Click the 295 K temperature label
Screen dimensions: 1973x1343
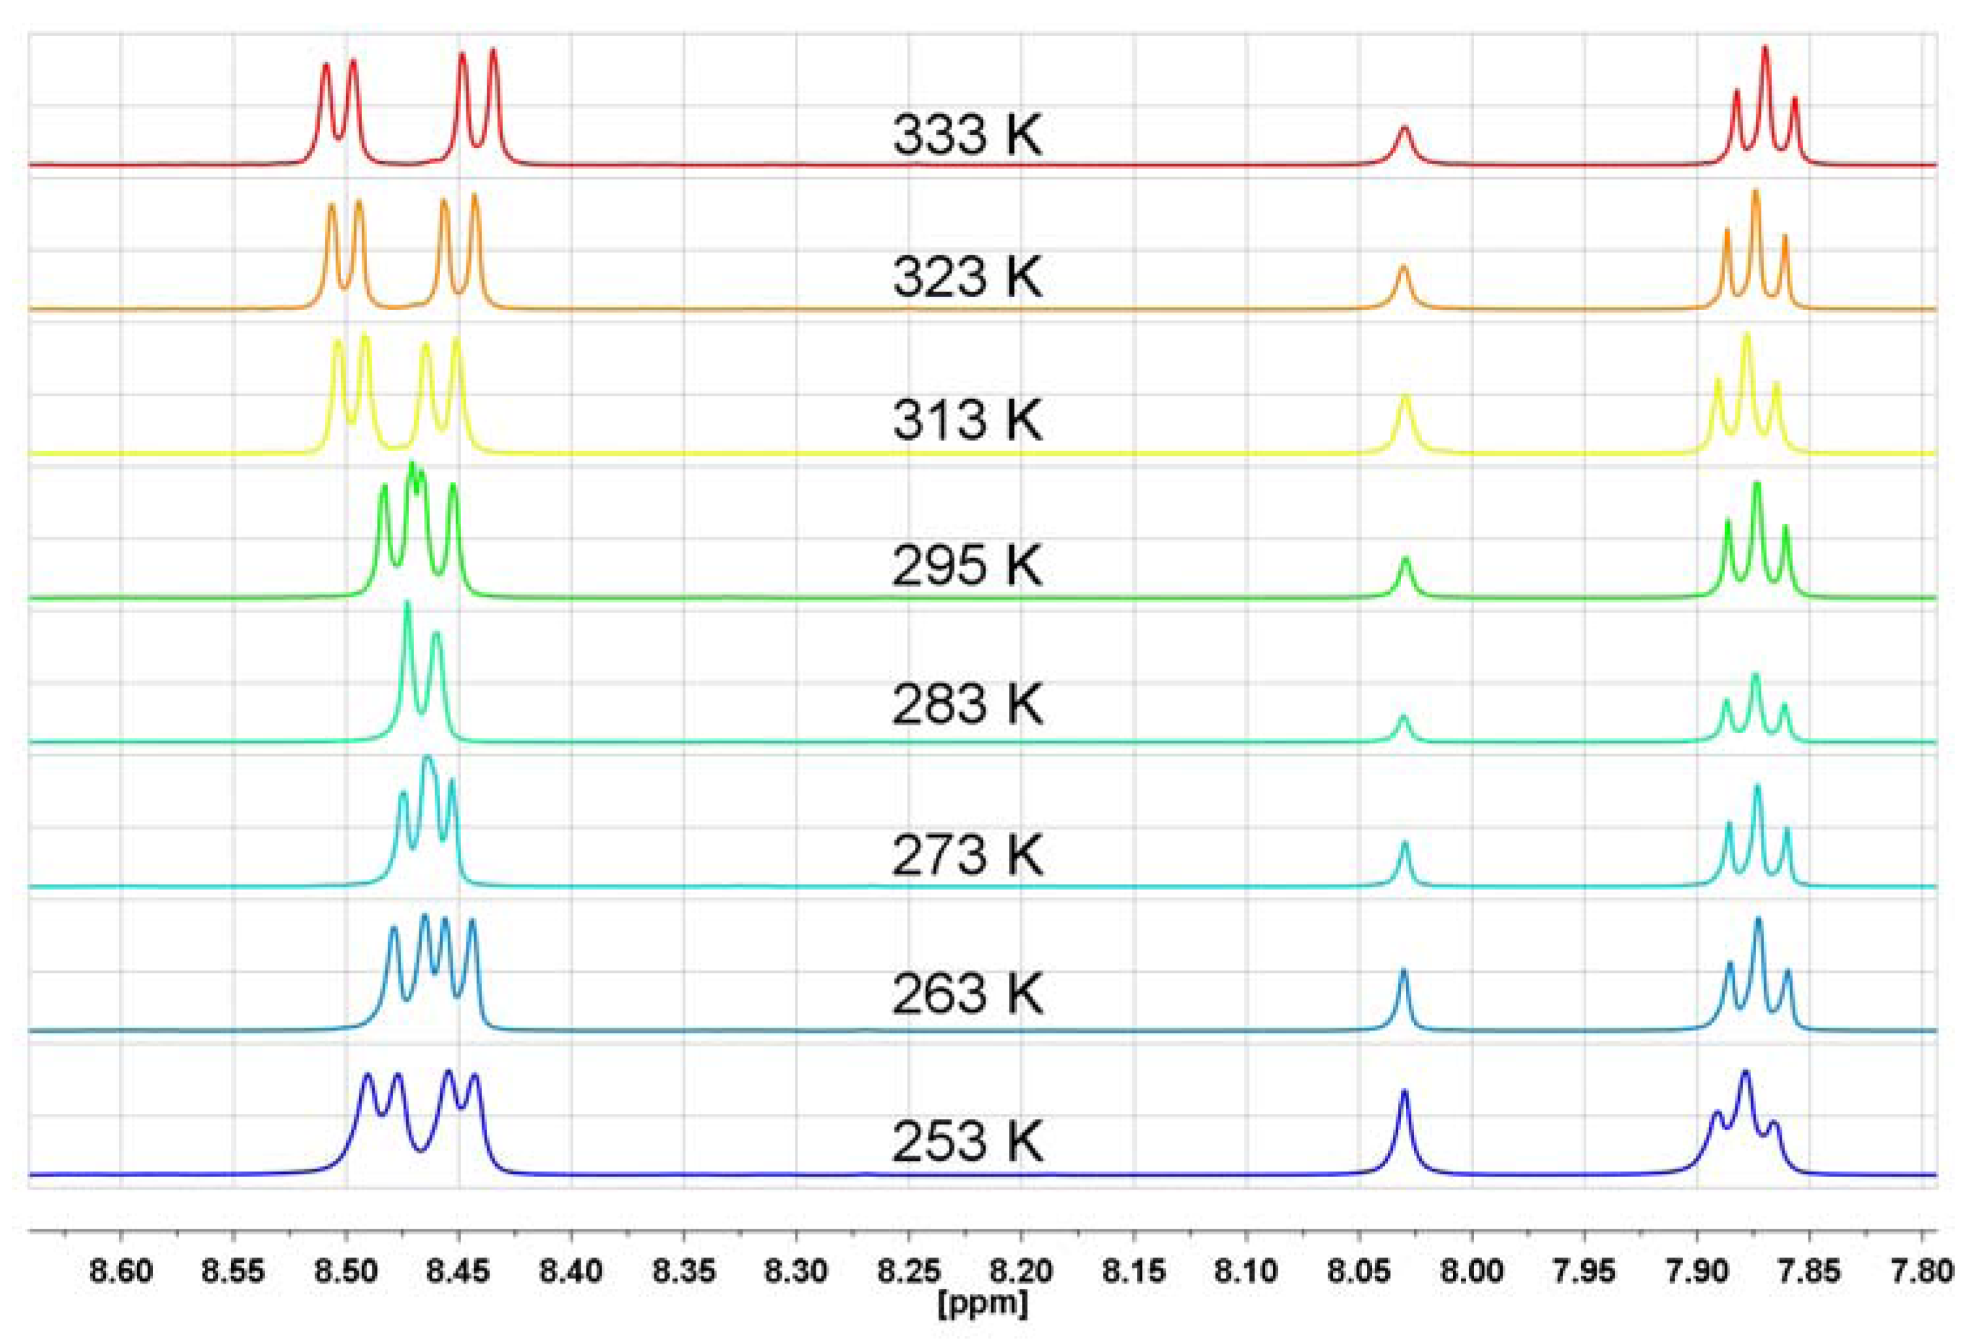[x=967, y=565]
